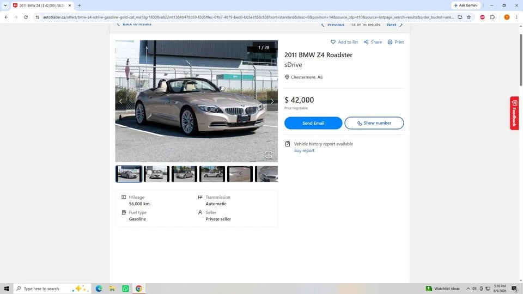Click the main BMW Z4 photo
Image resolution: width=523 pixels, height=294 pixels.
(x=197, y=101)
